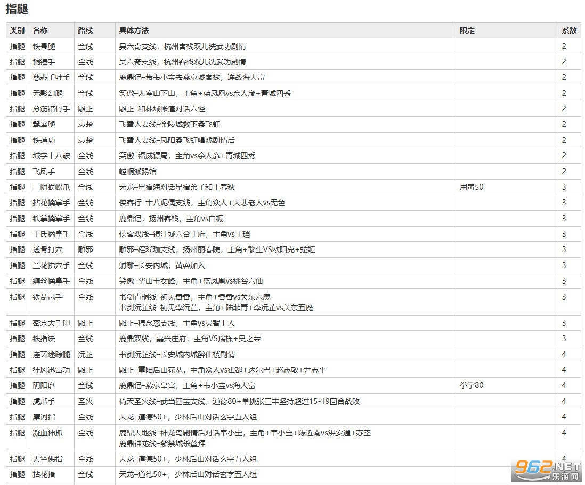Click 鹿鼎神龙线-紫禁城杀鳌拜 method line

pyautogui.click(x=162, y=443)
